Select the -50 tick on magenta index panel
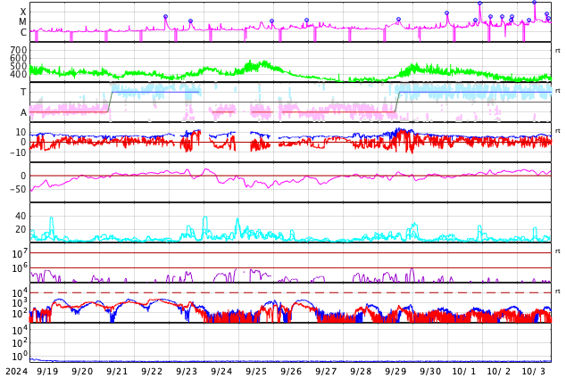Image resolution: width=566 pixels, height=378 pixels. tap(18, 189)
